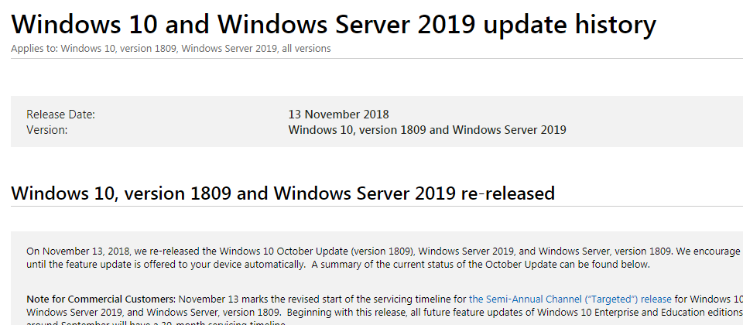Click the "Release Date:" label
The image size is (743, 325).
click(x=60, y=115)
